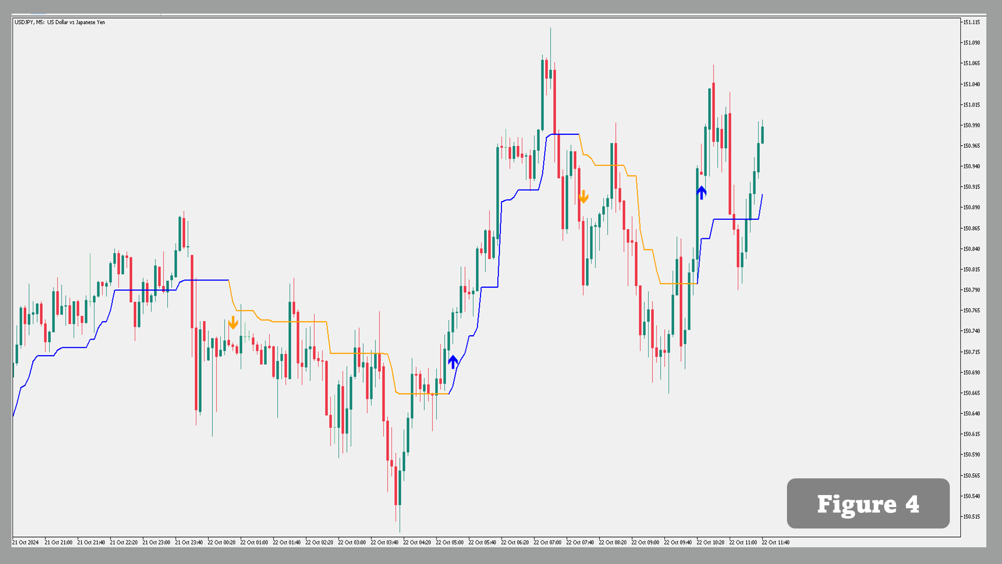Viewport: 1002px width, 564px height.
Task: Click the blue up arrow near 05:00
Action: tap(453, 361)
